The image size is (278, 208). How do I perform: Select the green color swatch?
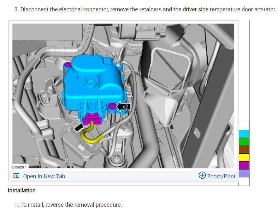coord(244,142)
